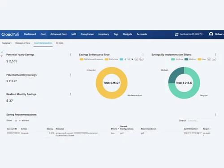Toggle EcsService legend entry
This screenshot has width=224, height=168.
click(x=112, y=59)
